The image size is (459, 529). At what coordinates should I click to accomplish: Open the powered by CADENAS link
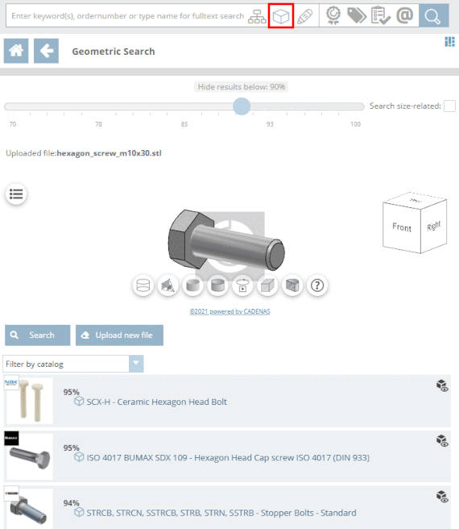(x=229, y=311)
